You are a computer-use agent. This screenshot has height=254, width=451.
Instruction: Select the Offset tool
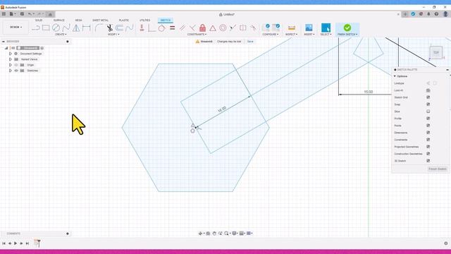tap(119, 28)
